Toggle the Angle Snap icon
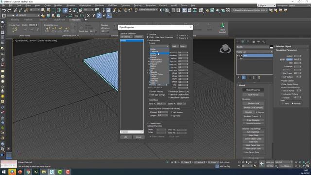This screenshot has width=311, height=175. coord(120,10)
